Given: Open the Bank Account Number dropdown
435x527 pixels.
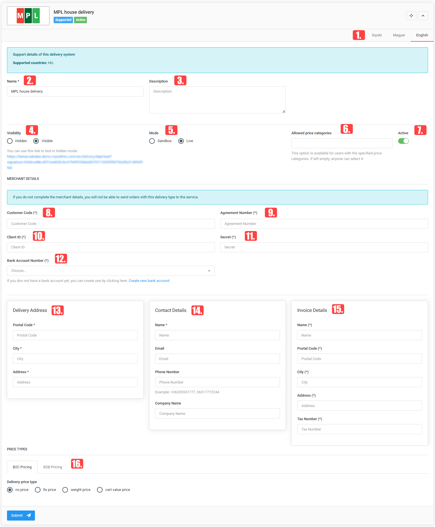Looking at the screenshot, I should pos(111,271).
